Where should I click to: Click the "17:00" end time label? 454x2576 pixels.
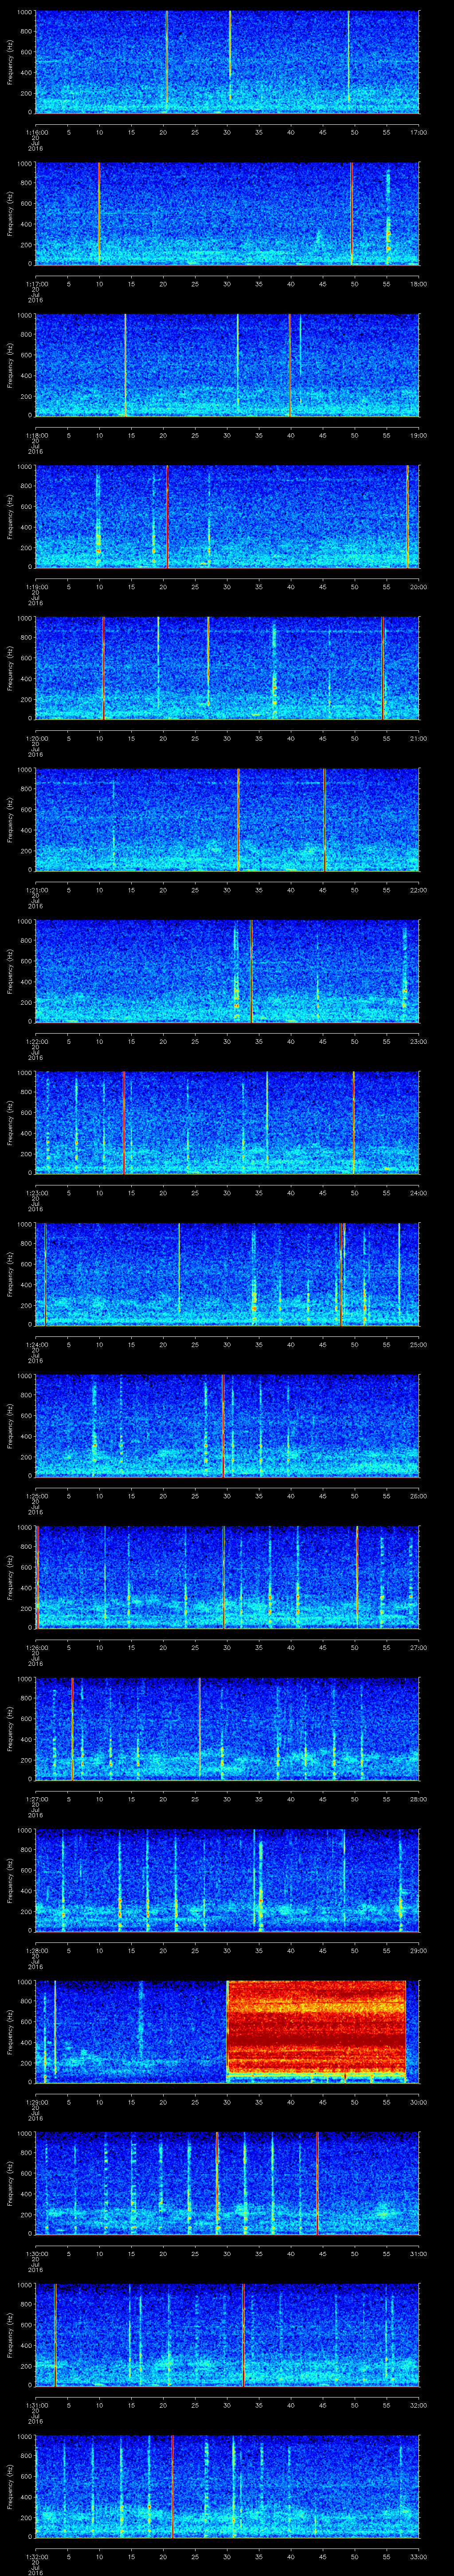419,132
